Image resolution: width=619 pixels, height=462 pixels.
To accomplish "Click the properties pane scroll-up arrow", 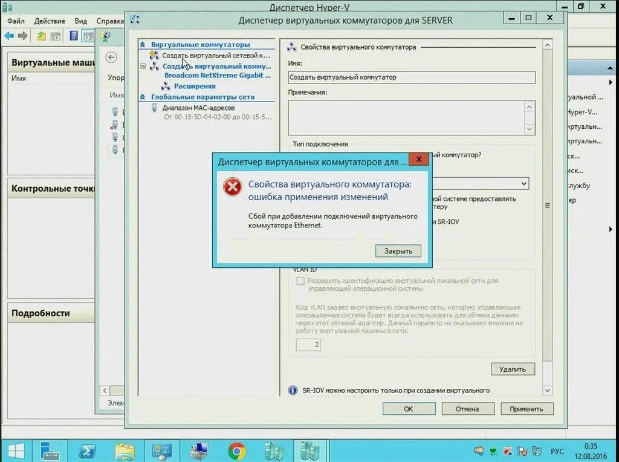I will pyautogui.click(x=548, y=45).
